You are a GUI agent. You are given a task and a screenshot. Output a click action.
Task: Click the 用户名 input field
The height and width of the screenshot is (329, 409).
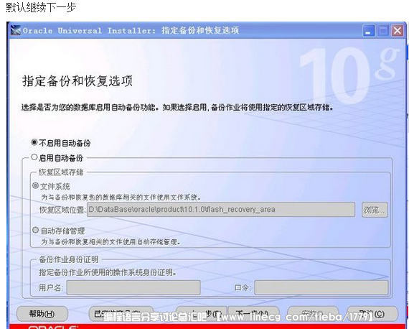coord(133,287)
